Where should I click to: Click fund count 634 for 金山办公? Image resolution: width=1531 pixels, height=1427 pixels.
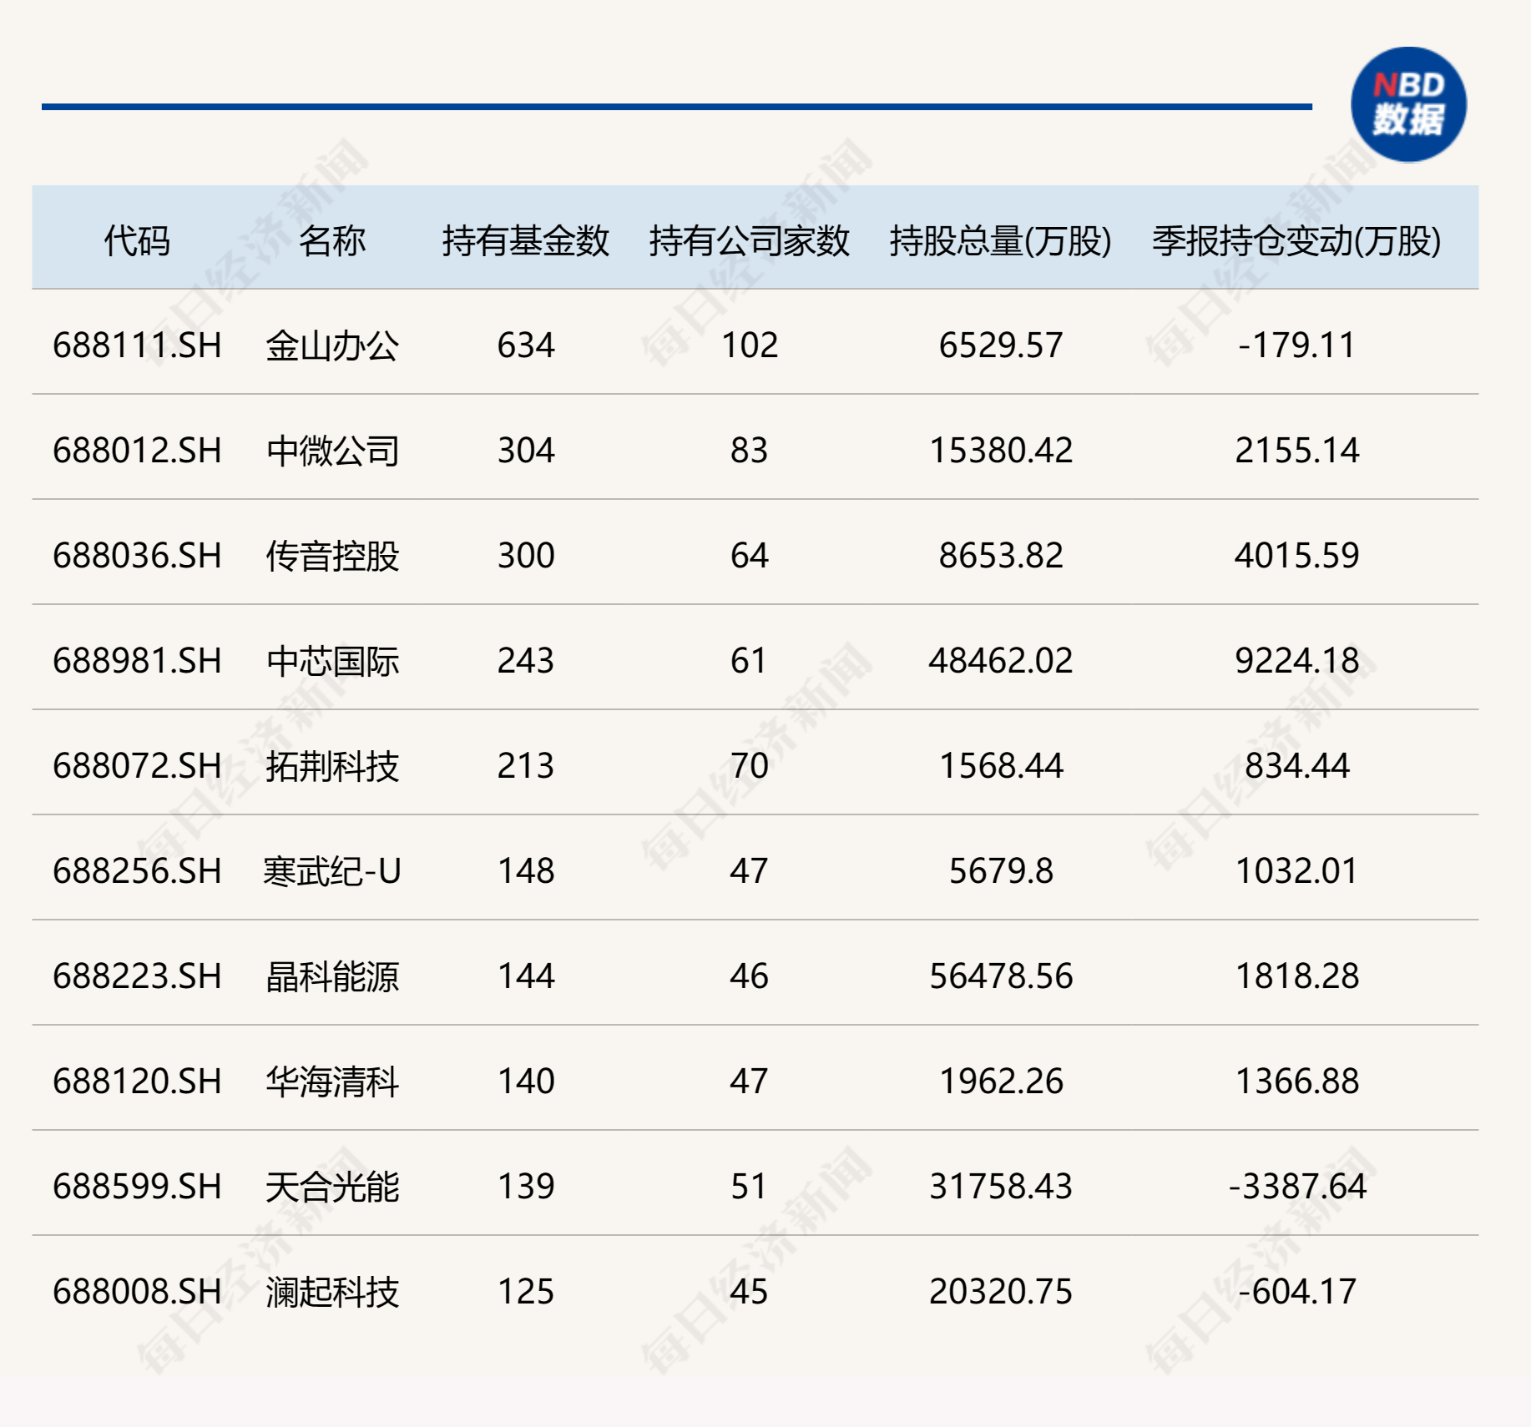tap(526, 345)
